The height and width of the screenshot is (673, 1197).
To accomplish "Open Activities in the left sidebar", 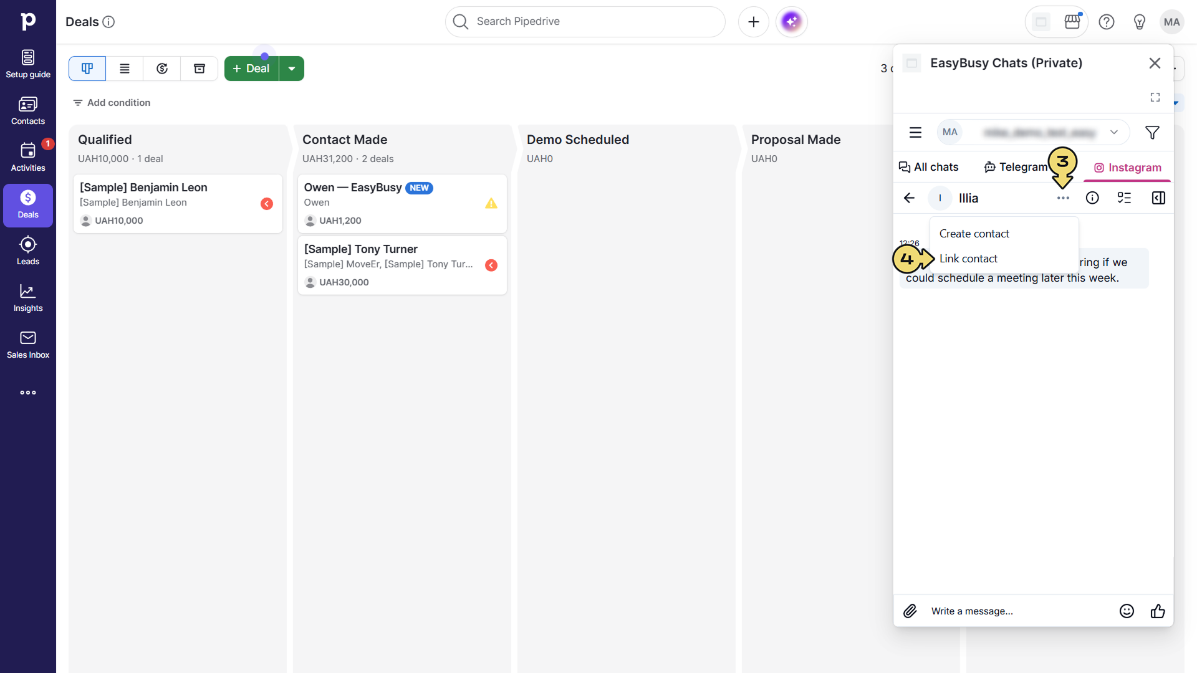I will (28, 158).
